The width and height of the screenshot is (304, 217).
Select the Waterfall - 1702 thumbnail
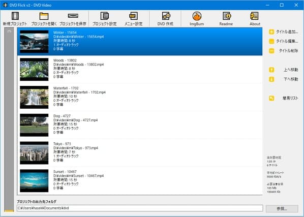pyautogui.click(x=34, y=97)
